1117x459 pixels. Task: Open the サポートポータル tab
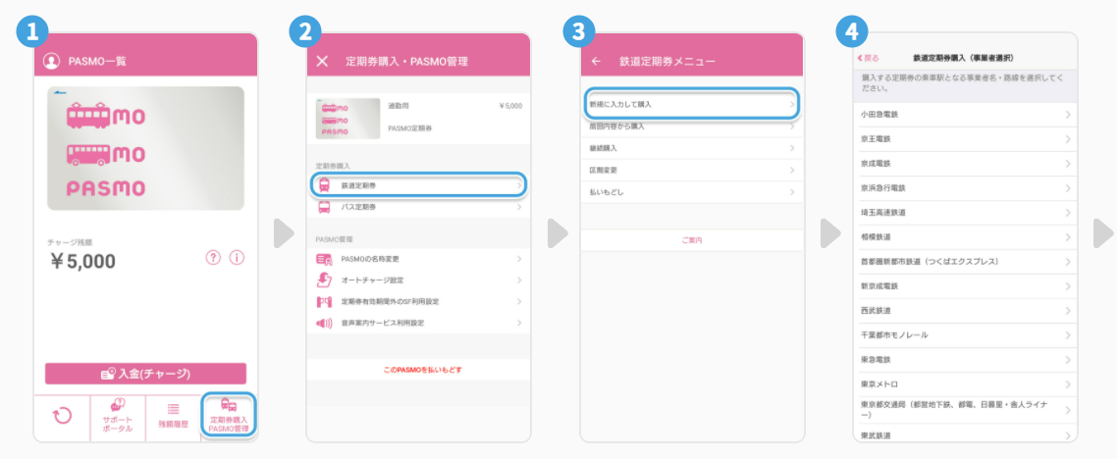click(118, 418)
